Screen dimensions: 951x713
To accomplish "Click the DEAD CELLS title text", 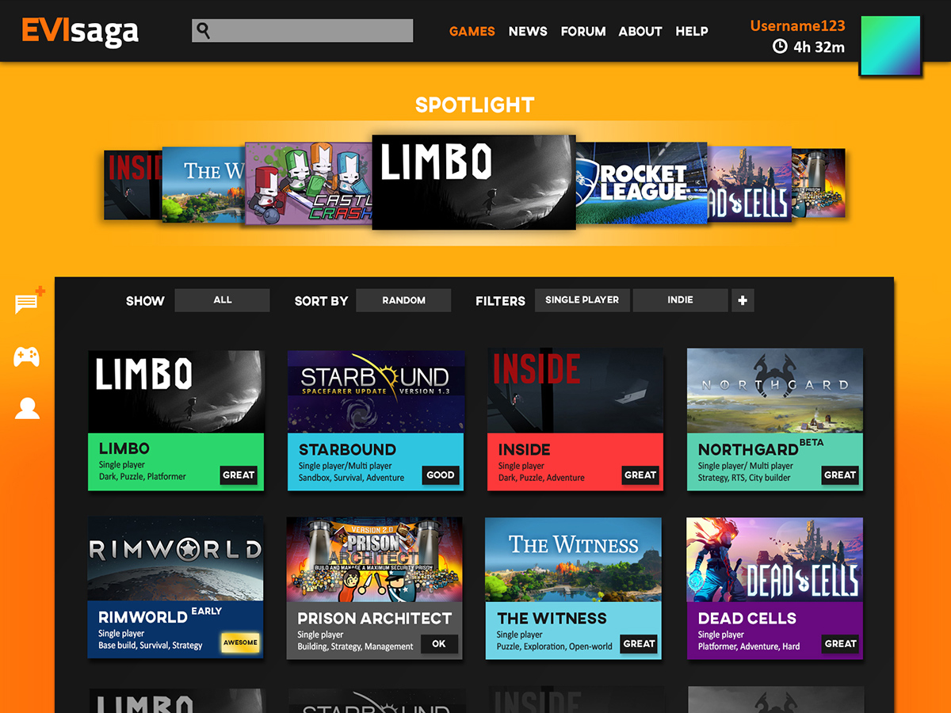I will [x=747, y=619].
